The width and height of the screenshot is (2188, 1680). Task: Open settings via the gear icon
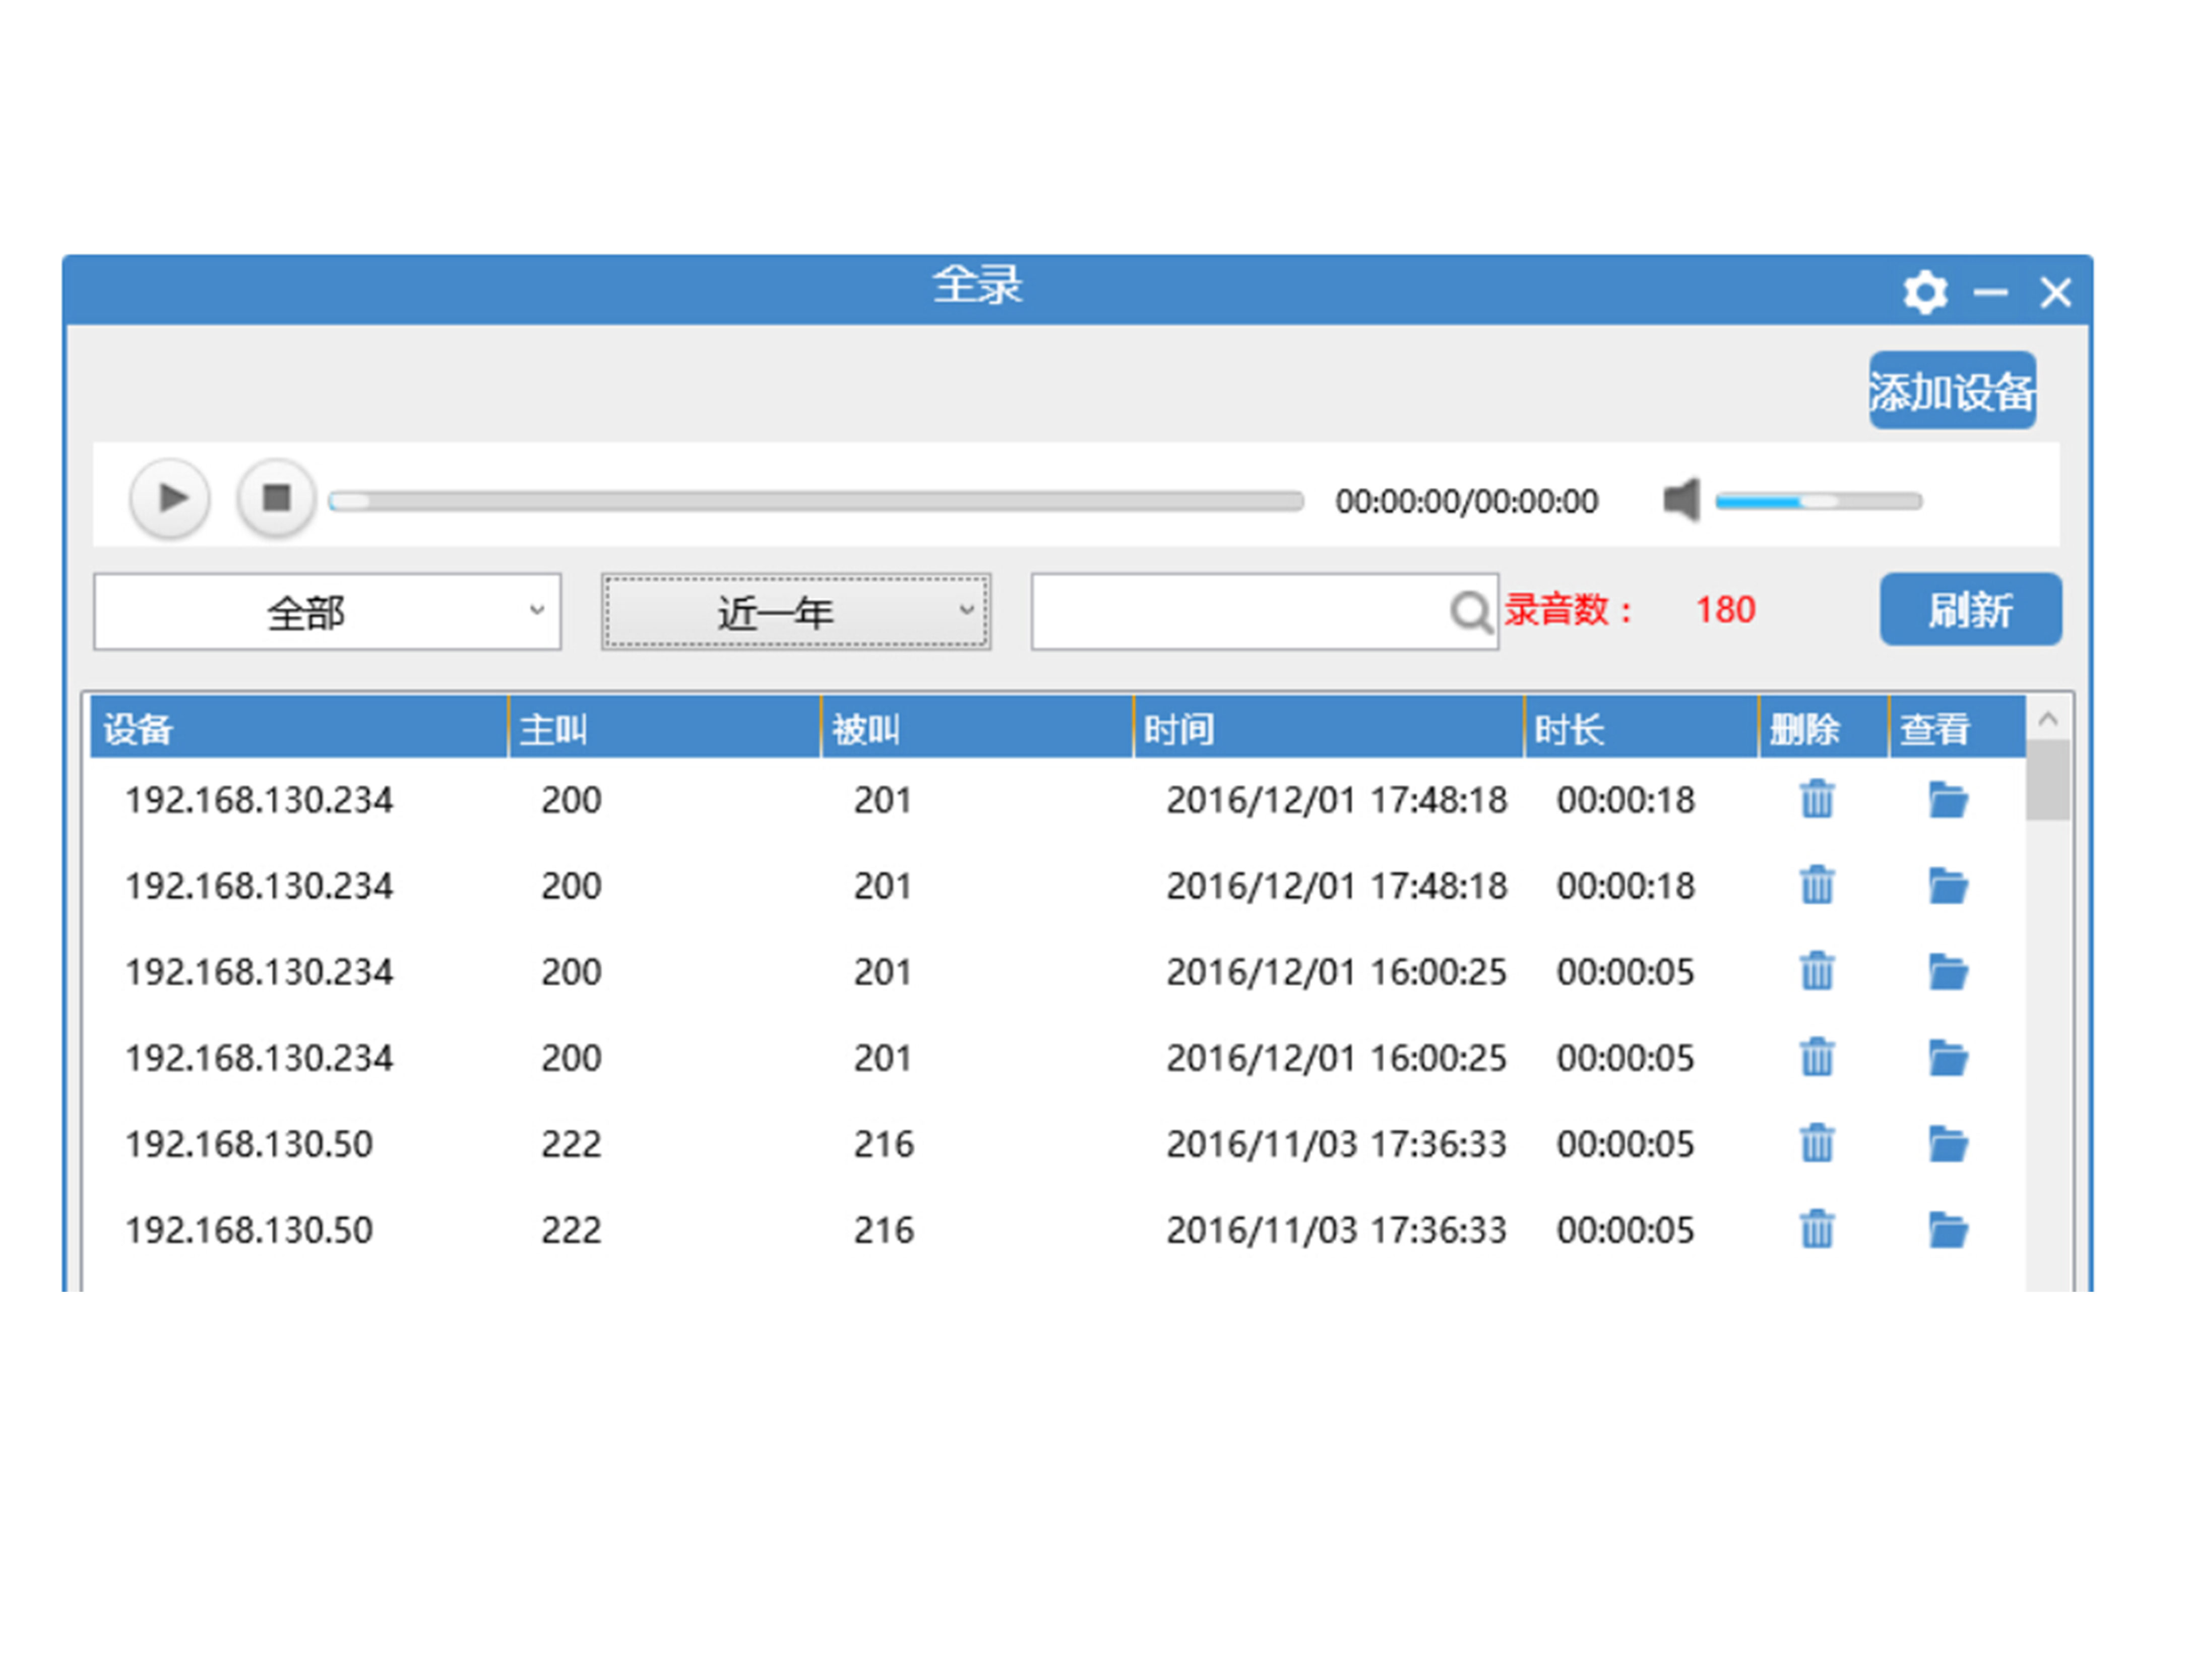1925,292
